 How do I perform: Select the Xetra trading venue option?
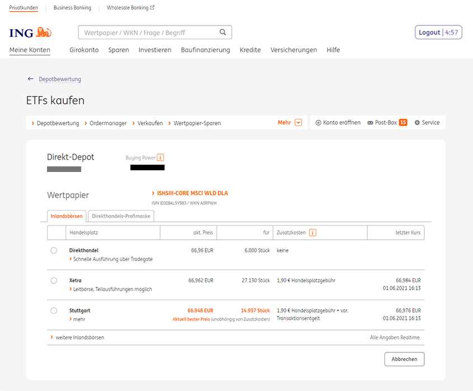(54, 280)
